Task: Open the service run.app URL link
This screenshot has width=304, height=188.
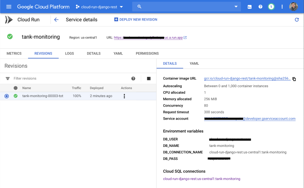Action: [148, 37]
